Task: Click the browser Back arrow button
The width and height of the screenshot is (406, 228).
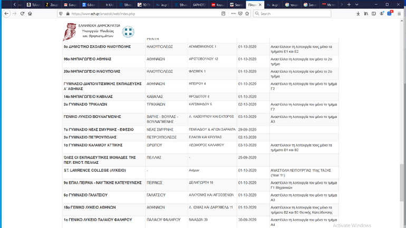Action: (x=6, y=14)
